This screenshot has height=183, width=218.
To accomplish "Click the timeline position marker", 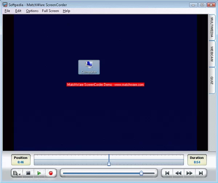I will [109, 163].
